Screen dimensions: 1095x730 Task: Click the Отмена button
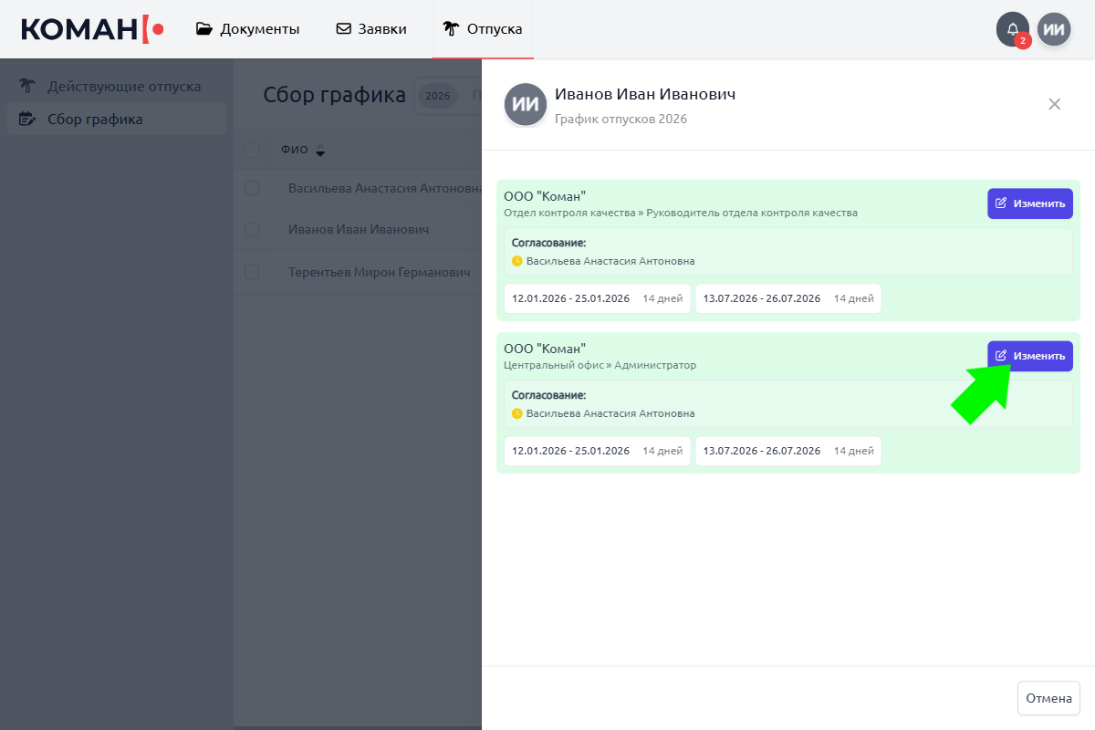pos(1048,698)
